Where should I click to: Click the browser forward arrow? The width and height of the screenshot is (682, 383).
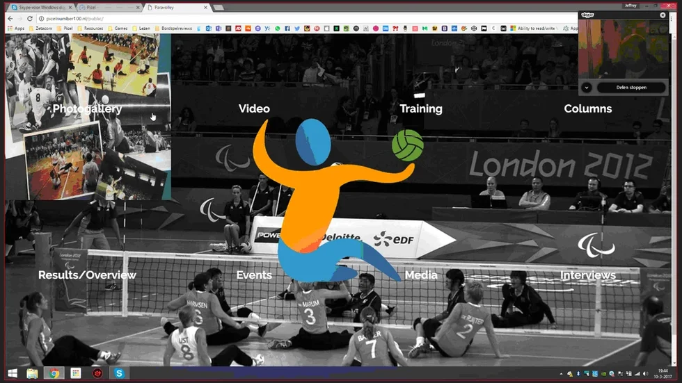pos(20,19)
